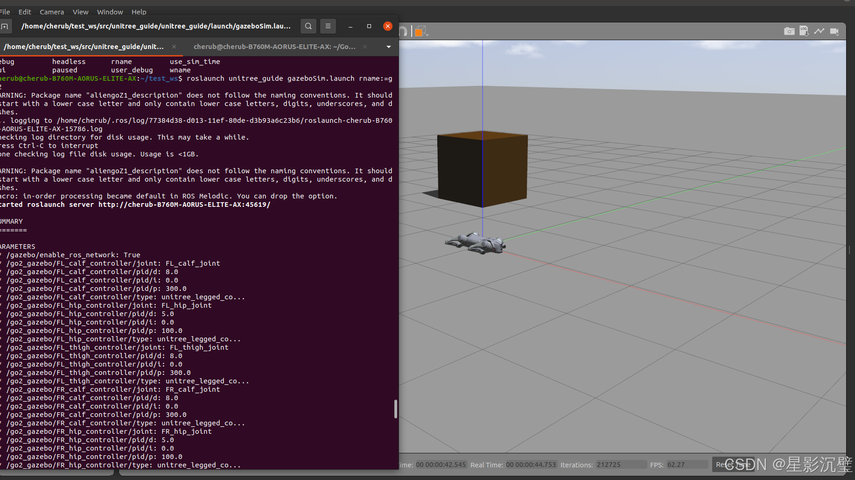Open the terminal hamburger menu
The width and height of the screenshot is (855, 480).
328,26
